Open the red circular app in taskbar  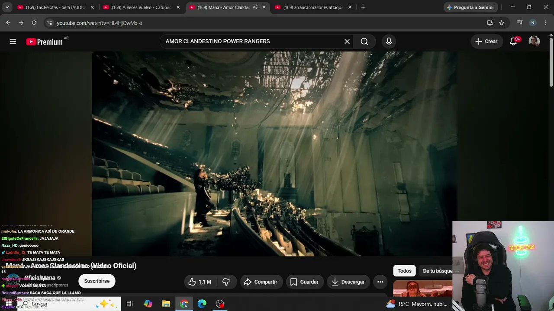tap(220, 304)
